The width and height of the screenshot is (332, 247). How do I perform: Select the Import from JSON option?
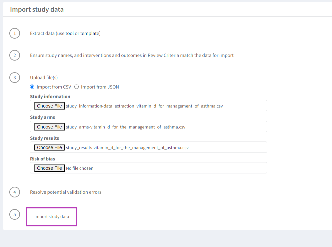click(x=76, y=87)
